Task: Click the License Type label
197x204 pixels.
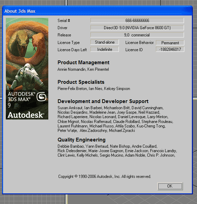Action: tap(69, 43)
